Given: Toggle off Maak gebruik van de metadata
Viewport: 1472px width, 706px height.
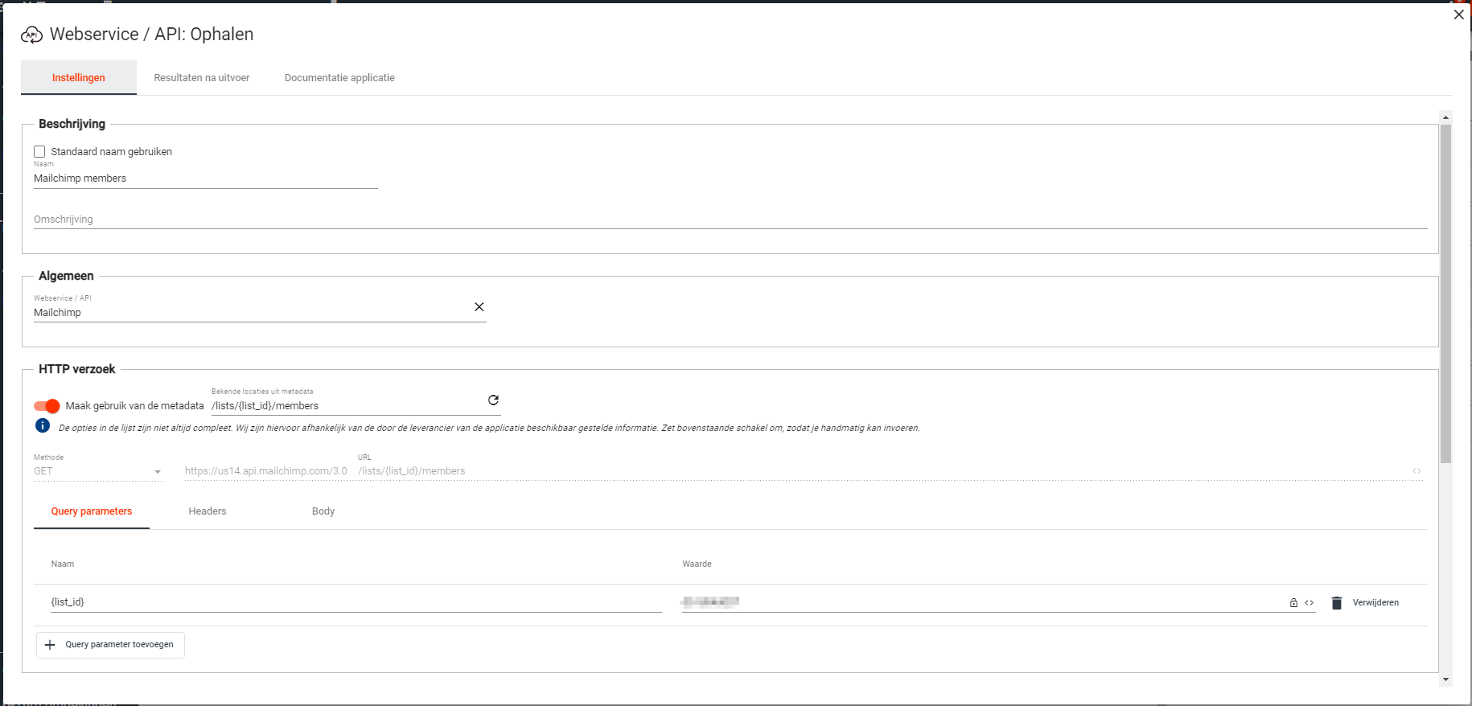Looking at the screenshot, I should pos(47,406).
